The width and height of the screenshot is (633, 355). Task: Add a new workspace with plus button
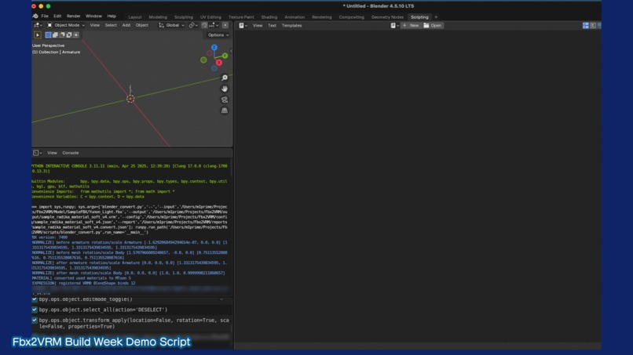point(436,17)
